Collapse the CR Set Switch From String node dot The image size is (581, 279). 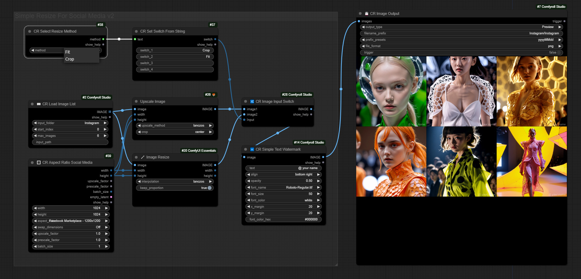pyautogui.click(x=136, y=31)
